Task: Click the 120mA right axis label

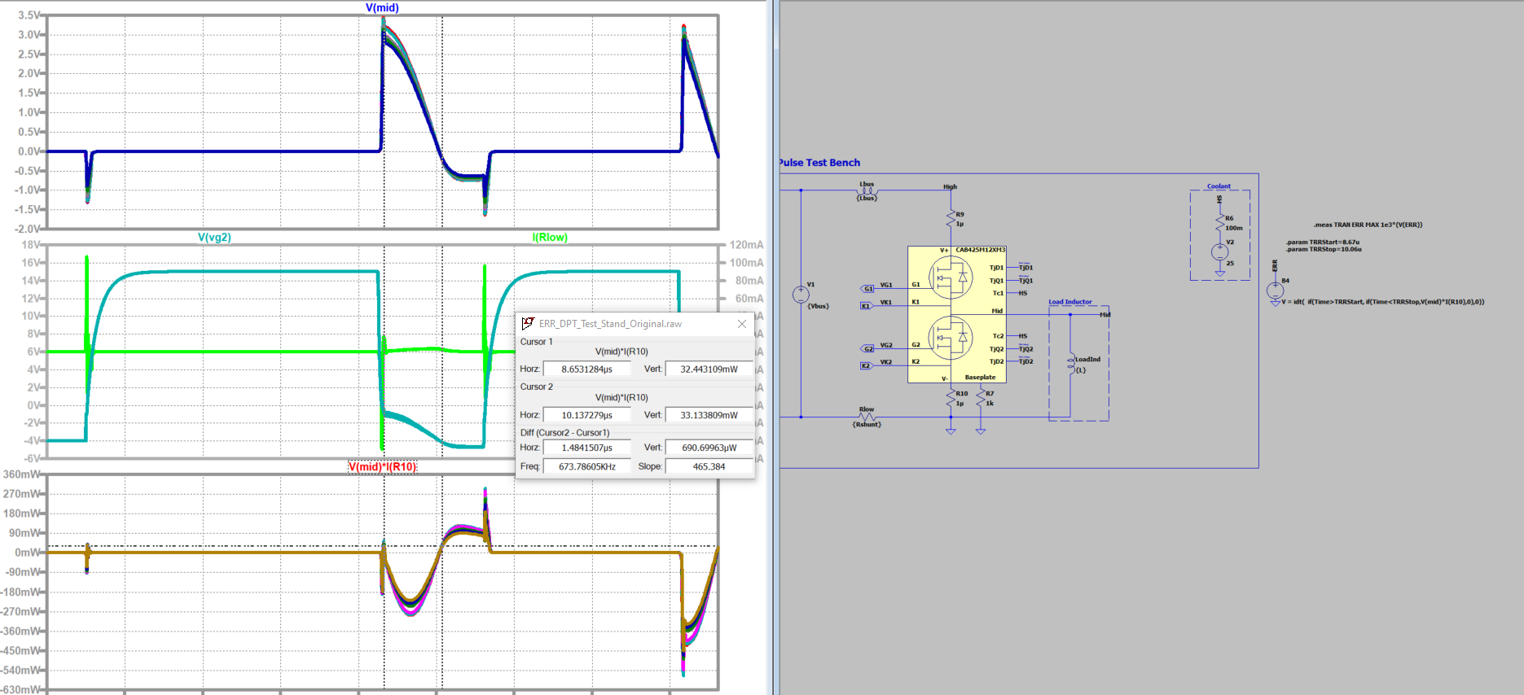Action: [747, 245]
